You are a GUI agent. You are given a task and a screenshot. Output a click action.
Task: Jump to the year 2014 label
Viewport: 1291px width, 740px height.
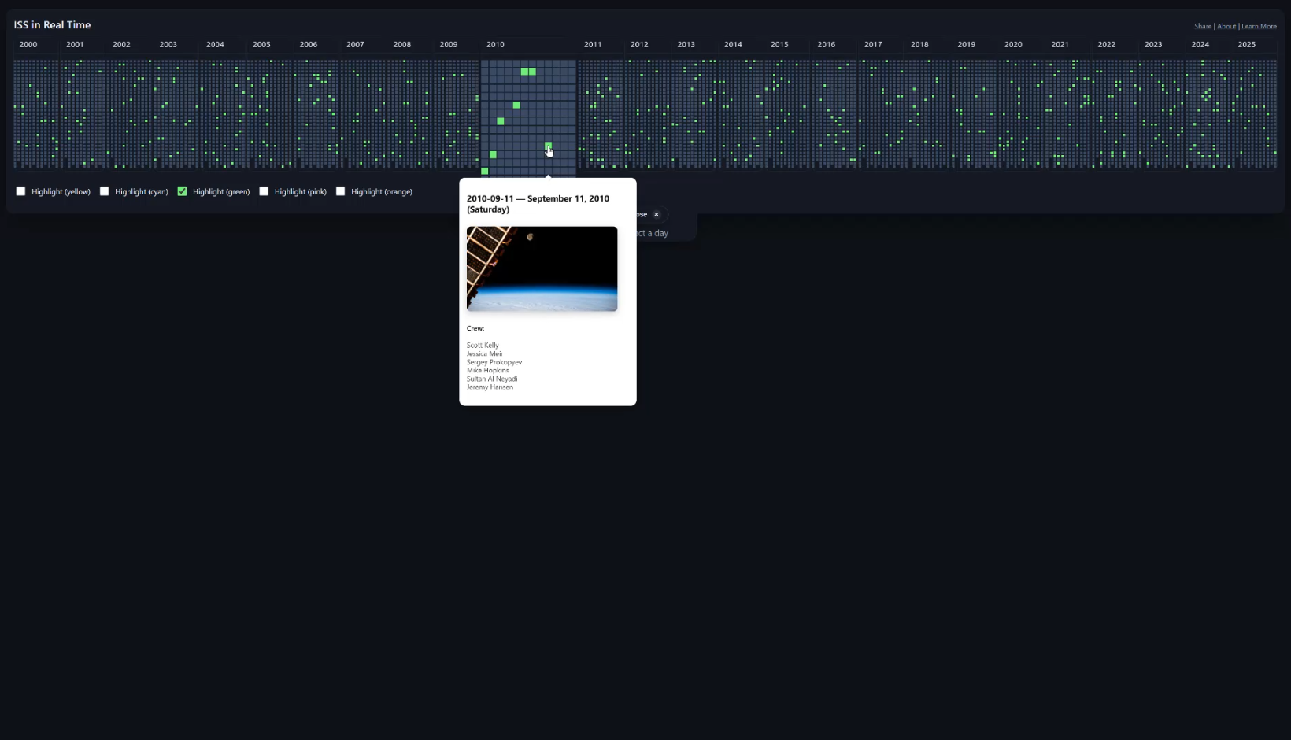(x=733, y=45)
